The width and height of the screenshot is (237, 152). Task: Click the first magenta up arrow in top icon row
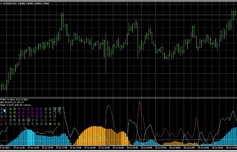tap(19, 109)
